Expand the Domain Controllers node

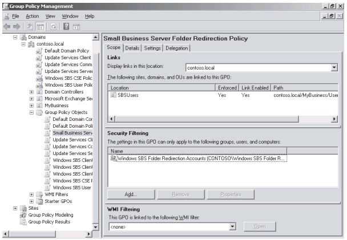point(31,92)
